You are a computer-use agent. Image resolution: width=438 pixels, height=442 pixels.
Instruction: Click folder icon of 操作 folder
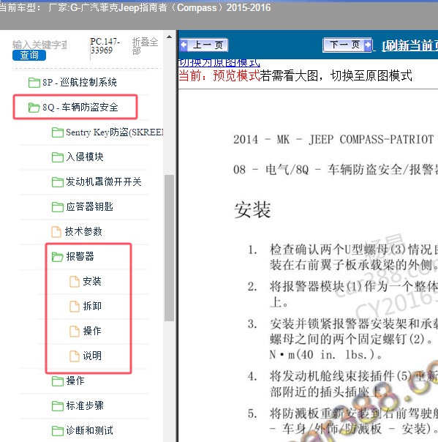[58, 381]
